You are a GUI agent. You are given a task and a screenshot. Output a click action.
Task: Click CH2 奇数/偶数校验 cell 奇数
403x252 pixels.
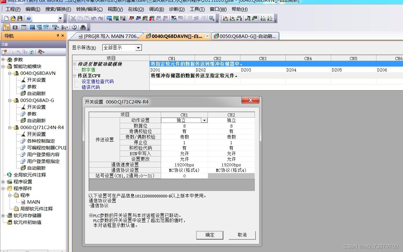pyautogui.click(x=231, y=137)
